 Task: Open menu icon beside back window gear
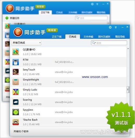pyautogui.click(x=97, y=4)
